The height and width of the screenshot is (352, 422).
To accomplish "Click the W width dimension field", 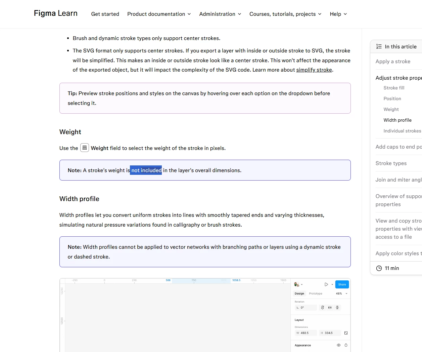I will (x=306, y=333).
